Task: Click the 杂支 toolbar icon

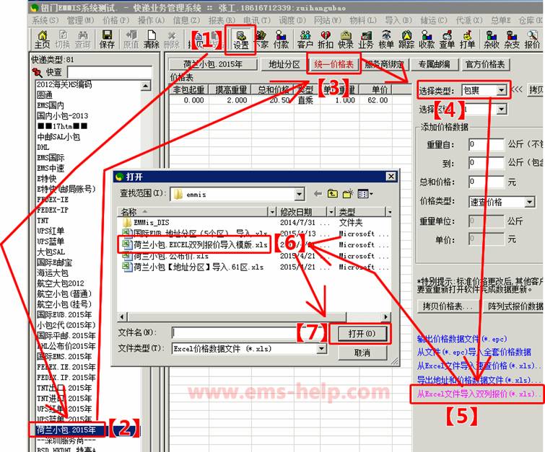Action: pos(512,39)
